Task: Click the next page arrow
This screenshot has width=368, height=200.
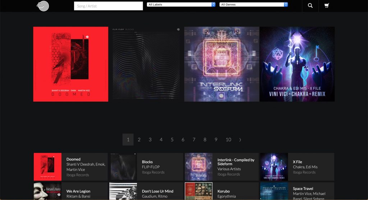Action: (x=240, y=140)
